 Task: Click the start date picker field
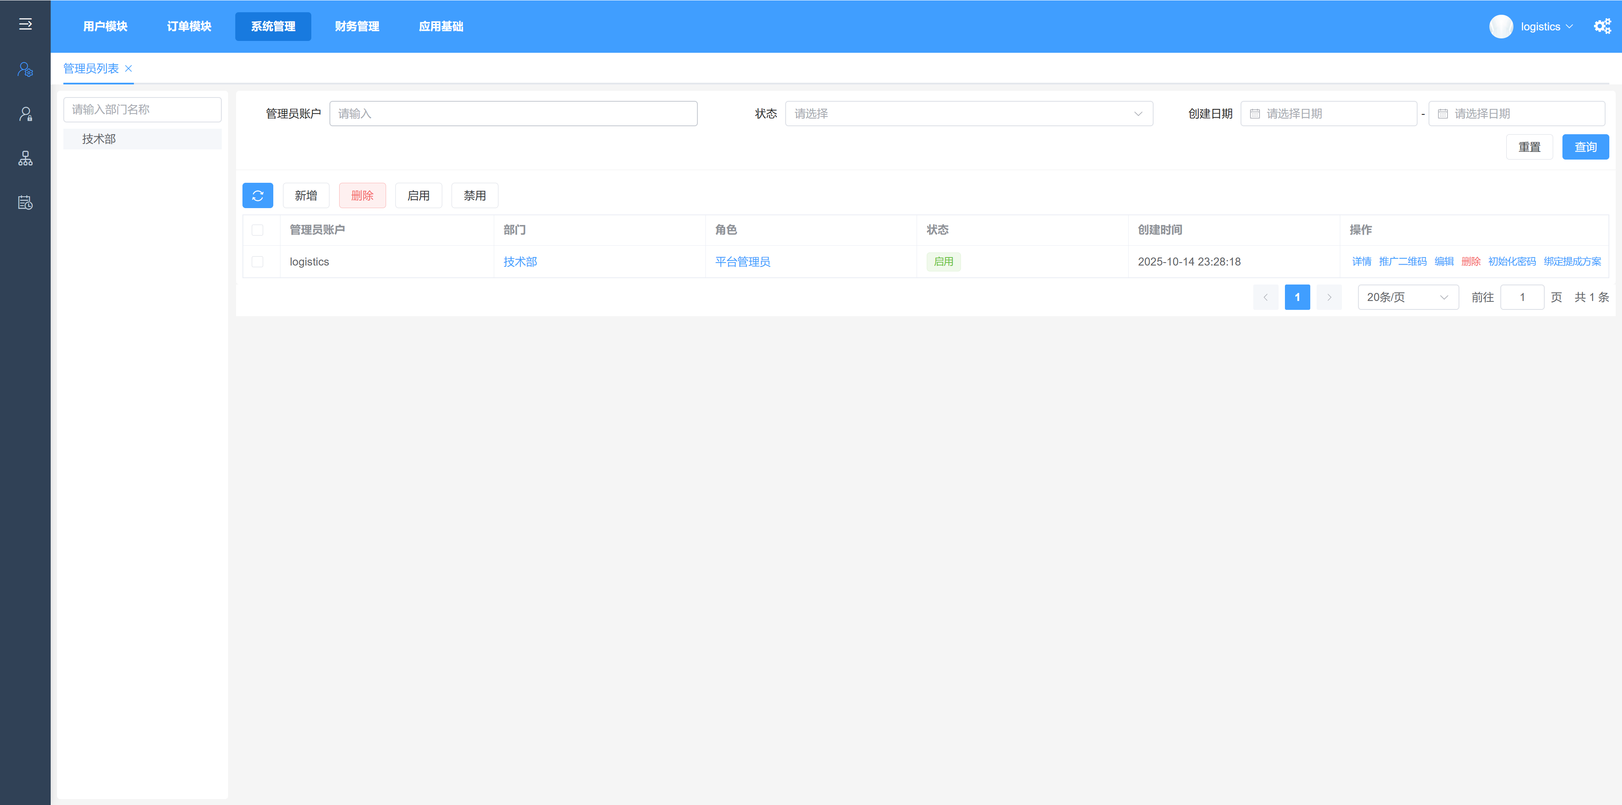point(1328,114)
